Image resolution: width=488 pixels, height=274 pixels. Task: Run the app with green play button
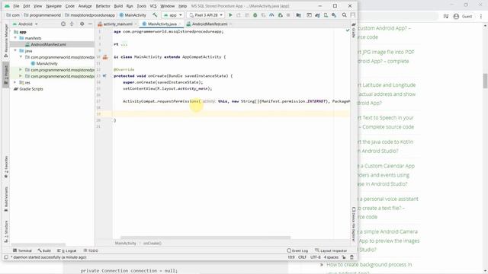click(x=230, y=15)
